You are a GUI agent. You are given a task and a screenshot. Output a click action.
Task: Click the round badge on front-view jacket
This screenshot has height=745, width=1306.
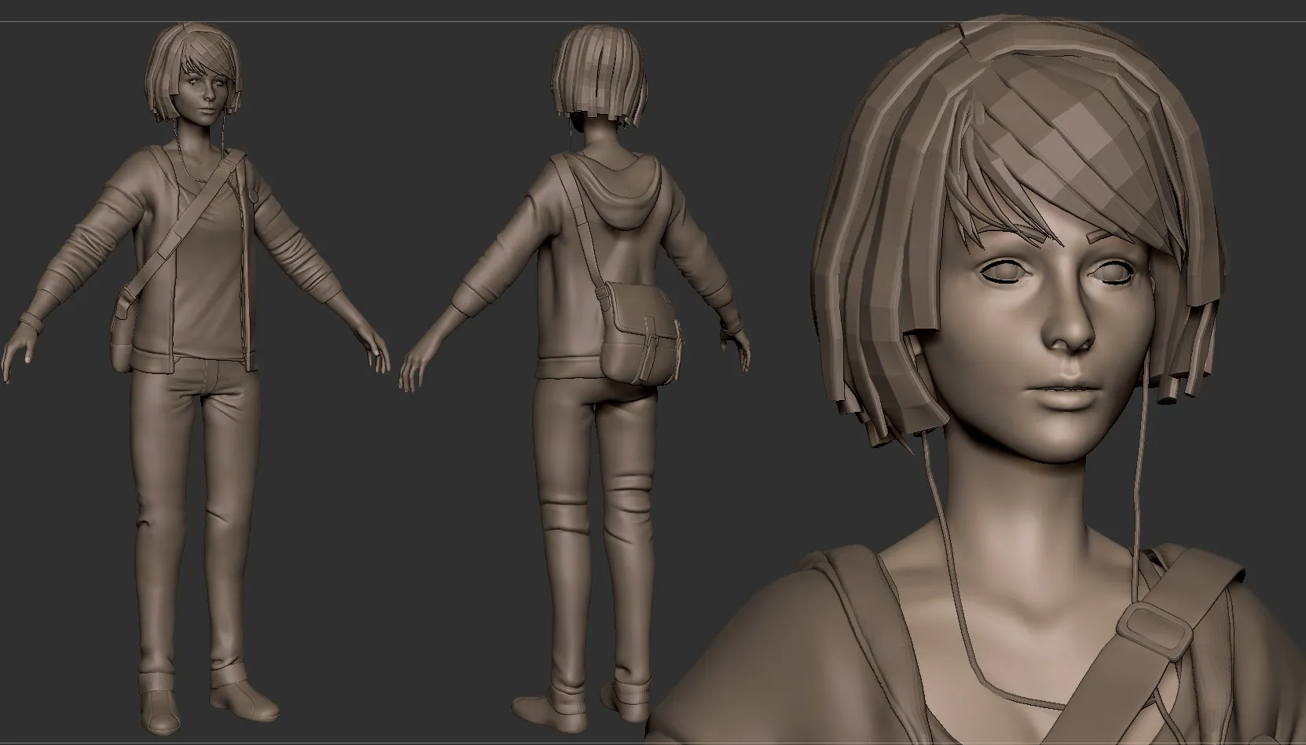tap(255, 196)
